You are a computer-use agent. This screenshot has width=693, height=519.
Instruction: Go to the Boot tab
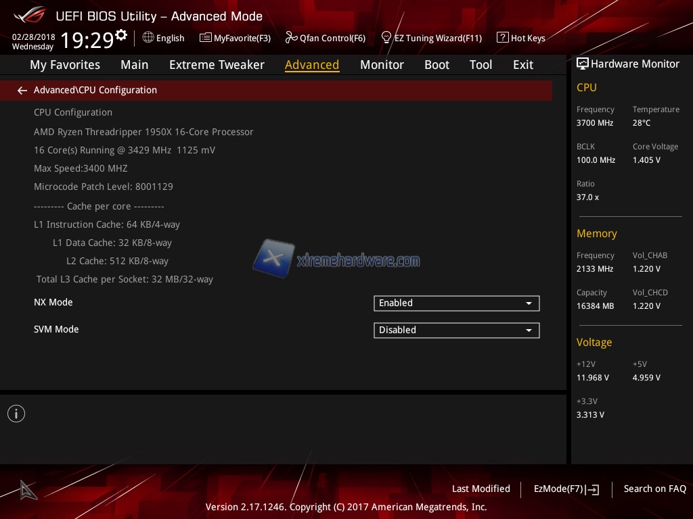(437, 65)
